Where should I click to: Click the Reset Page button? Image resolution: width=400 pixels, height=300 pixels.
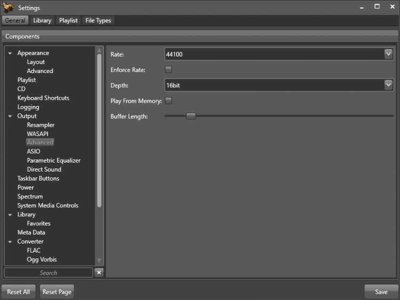57,291
